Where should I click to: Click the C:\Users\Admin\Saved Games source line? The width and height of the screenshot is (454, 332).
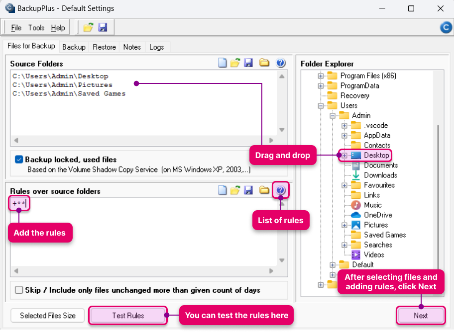coord(69,94)
